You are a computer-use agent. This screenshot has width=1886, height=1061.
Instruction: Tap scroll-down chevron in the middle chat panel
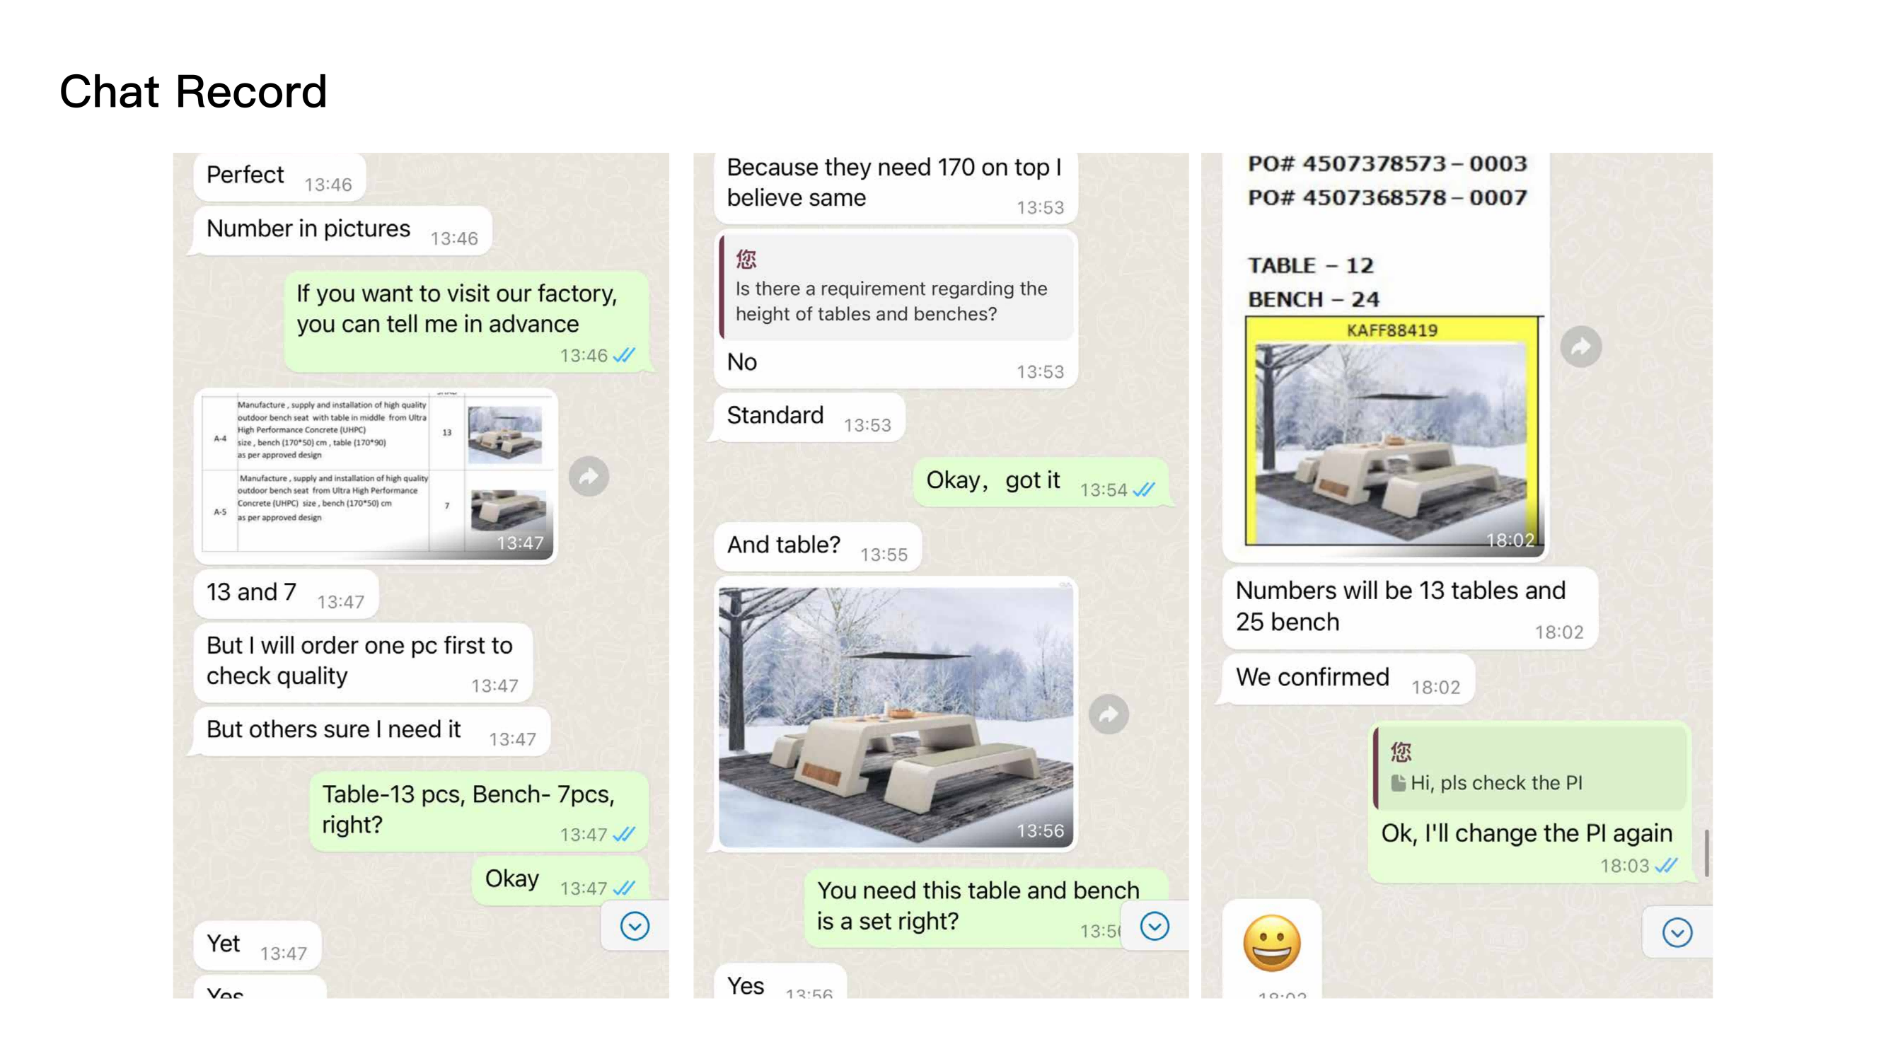pyautogui.click(x=1155, y=927)
